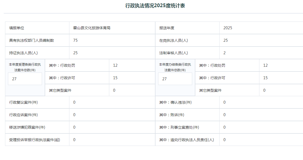Image resolution: width=303 pixels, height=160 pixels.
Task: Click the "报送年度" label cell
Action: tap(167, 28)
